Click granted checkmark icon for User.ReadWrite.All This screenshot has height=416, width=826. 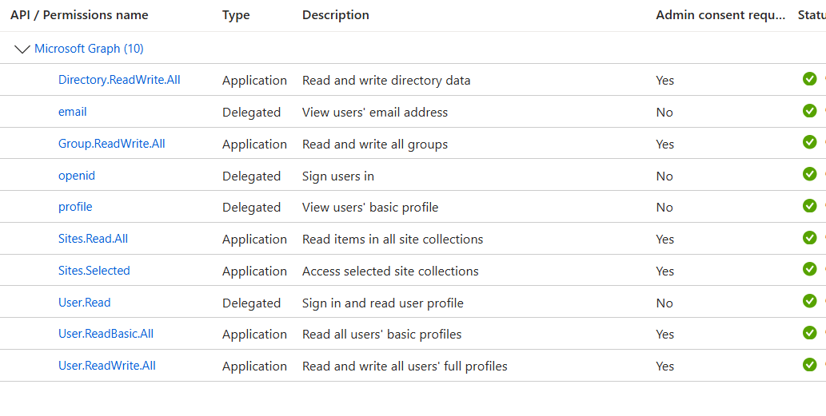[x=809, y=364]
